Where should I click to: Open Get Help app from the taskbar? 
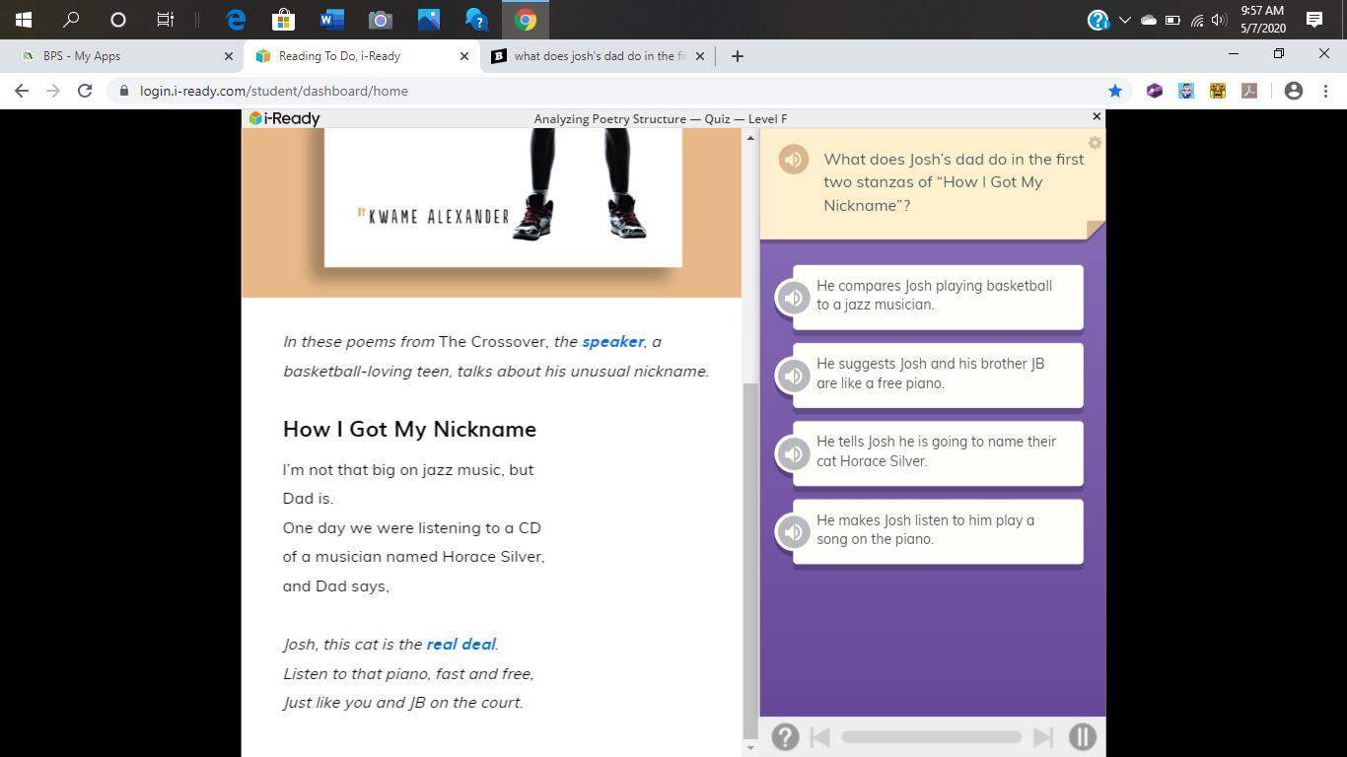point(477,20)
